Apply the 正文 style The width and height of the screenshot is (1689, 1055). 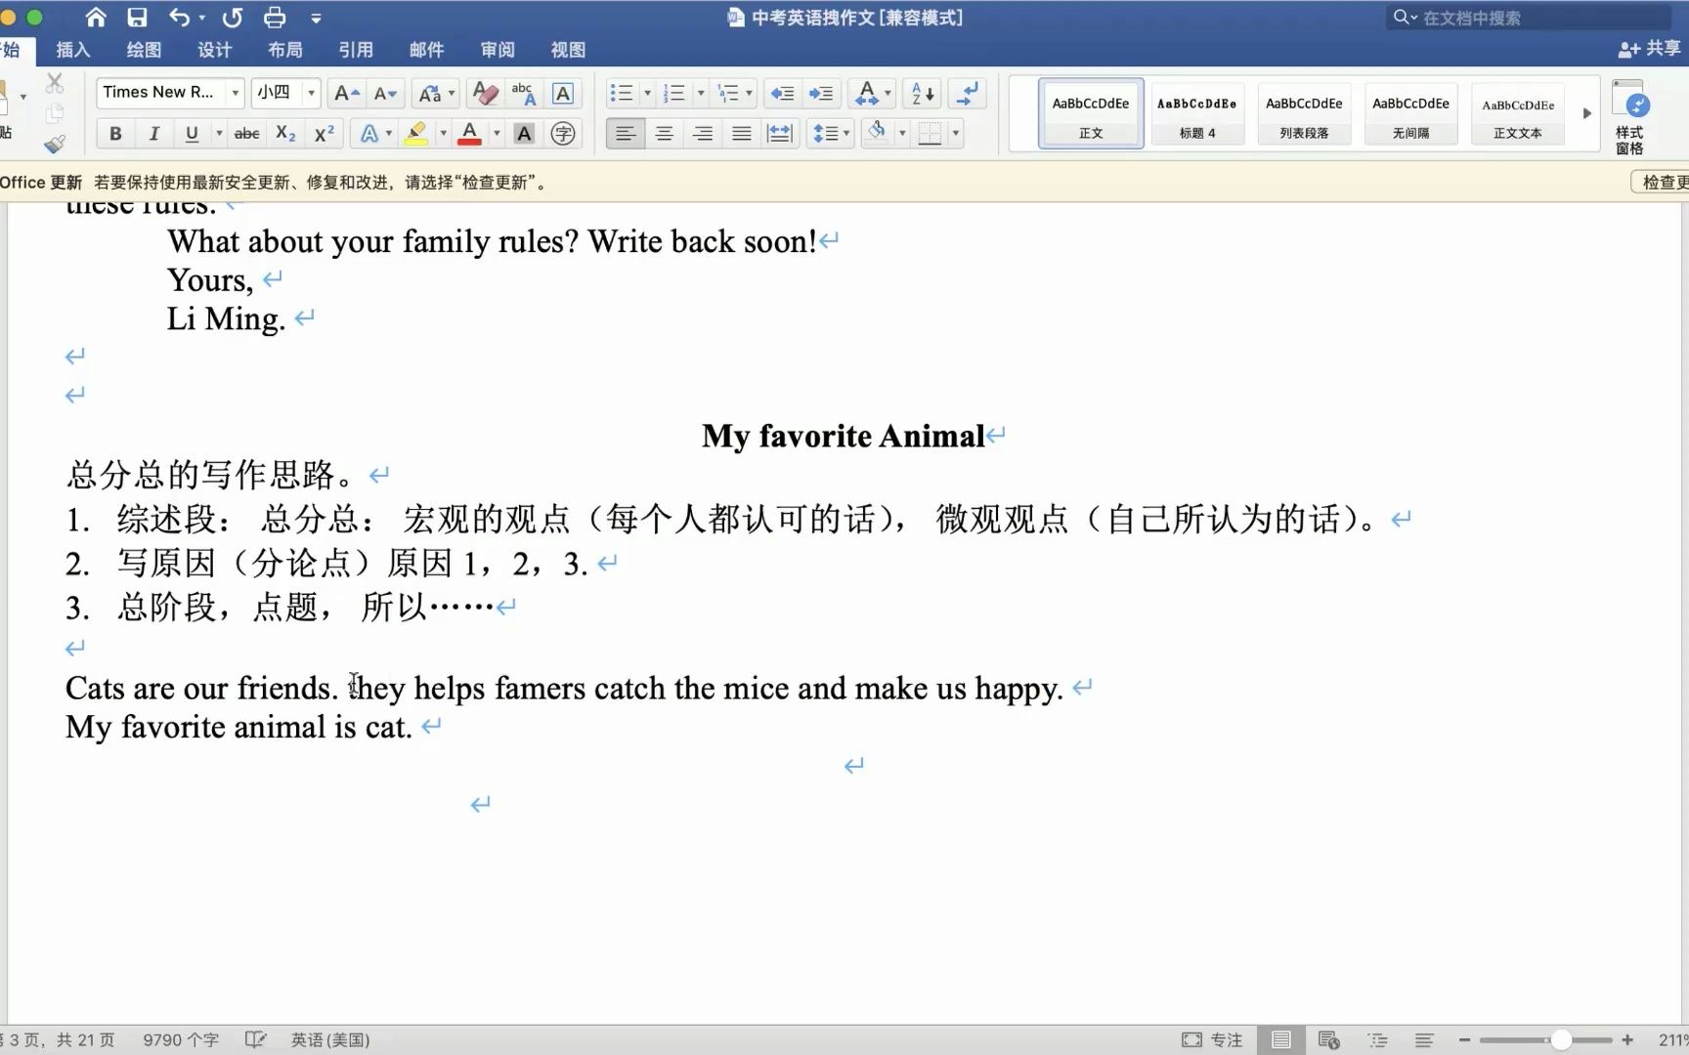(1091, 113)
